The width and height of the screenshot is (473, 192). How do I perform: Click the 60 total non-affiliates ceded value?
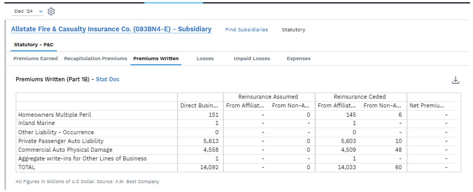398,167
